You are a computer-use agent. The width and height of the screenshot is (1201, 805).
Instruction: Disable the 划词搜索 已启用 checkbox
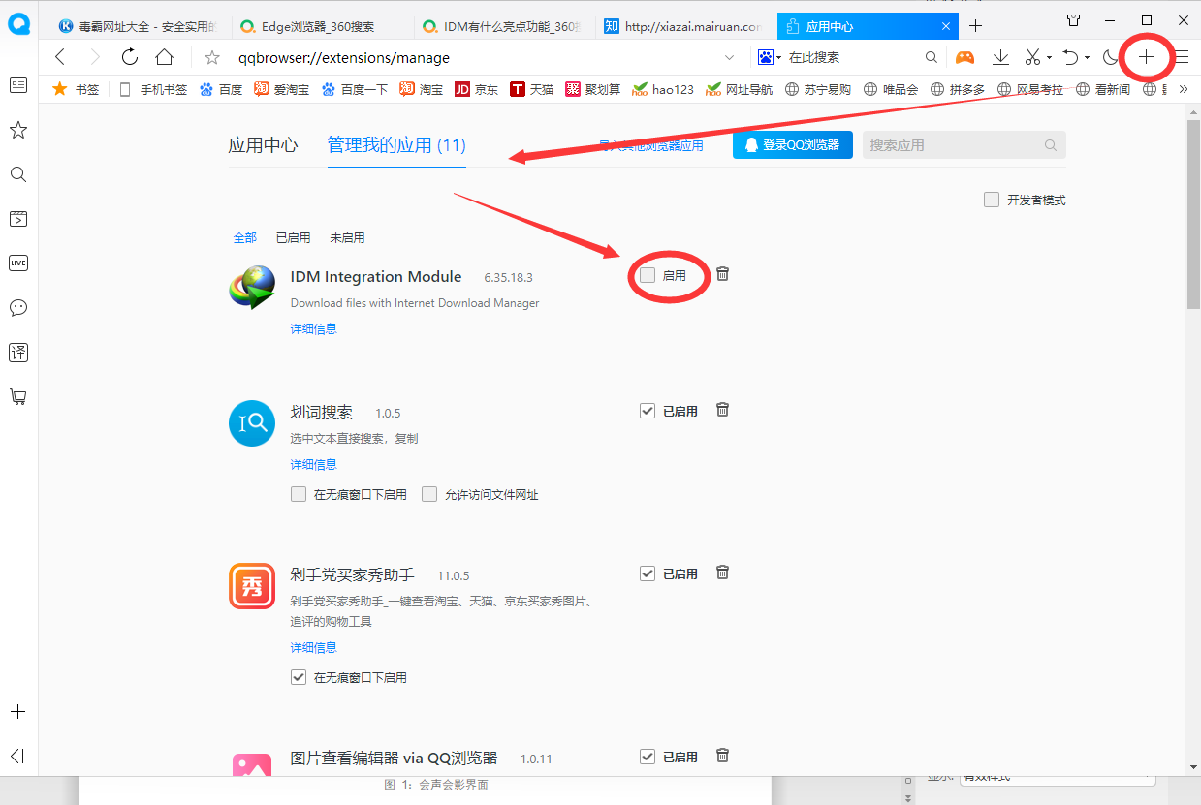[x=648, y=411]
